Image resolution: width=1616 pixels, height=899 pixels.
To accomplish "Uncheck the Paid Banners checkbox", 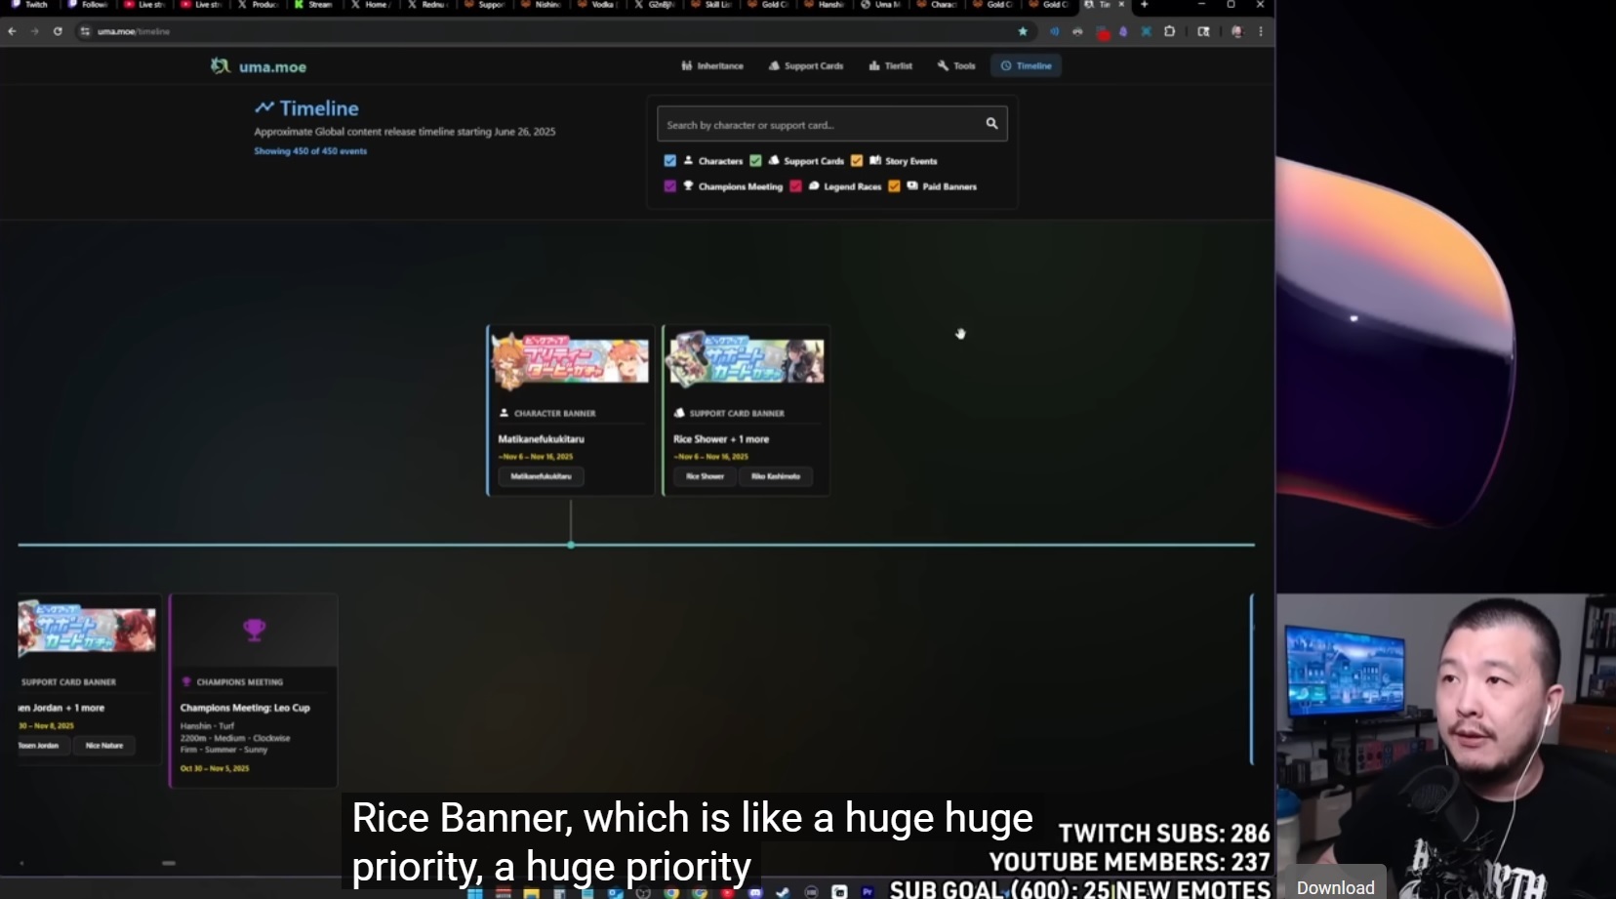I will [x=894, y=186].
